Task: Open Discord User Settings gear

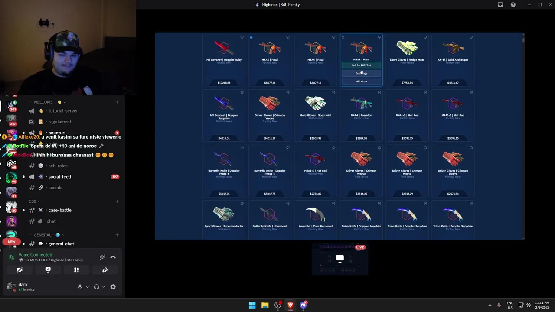Action: pyautogui.click(x=113, y=287)
